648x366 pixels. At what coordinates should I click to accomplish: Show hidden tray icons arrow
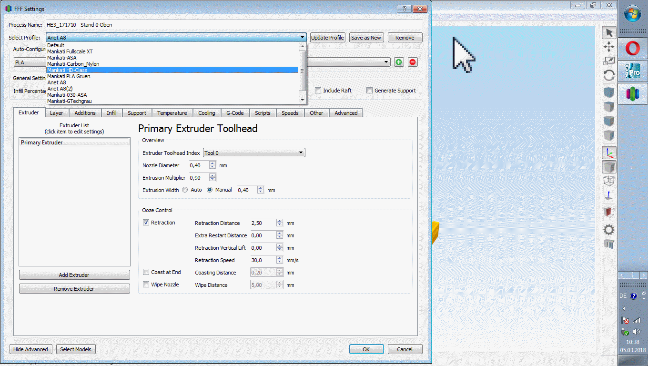[x=625, y=309]
